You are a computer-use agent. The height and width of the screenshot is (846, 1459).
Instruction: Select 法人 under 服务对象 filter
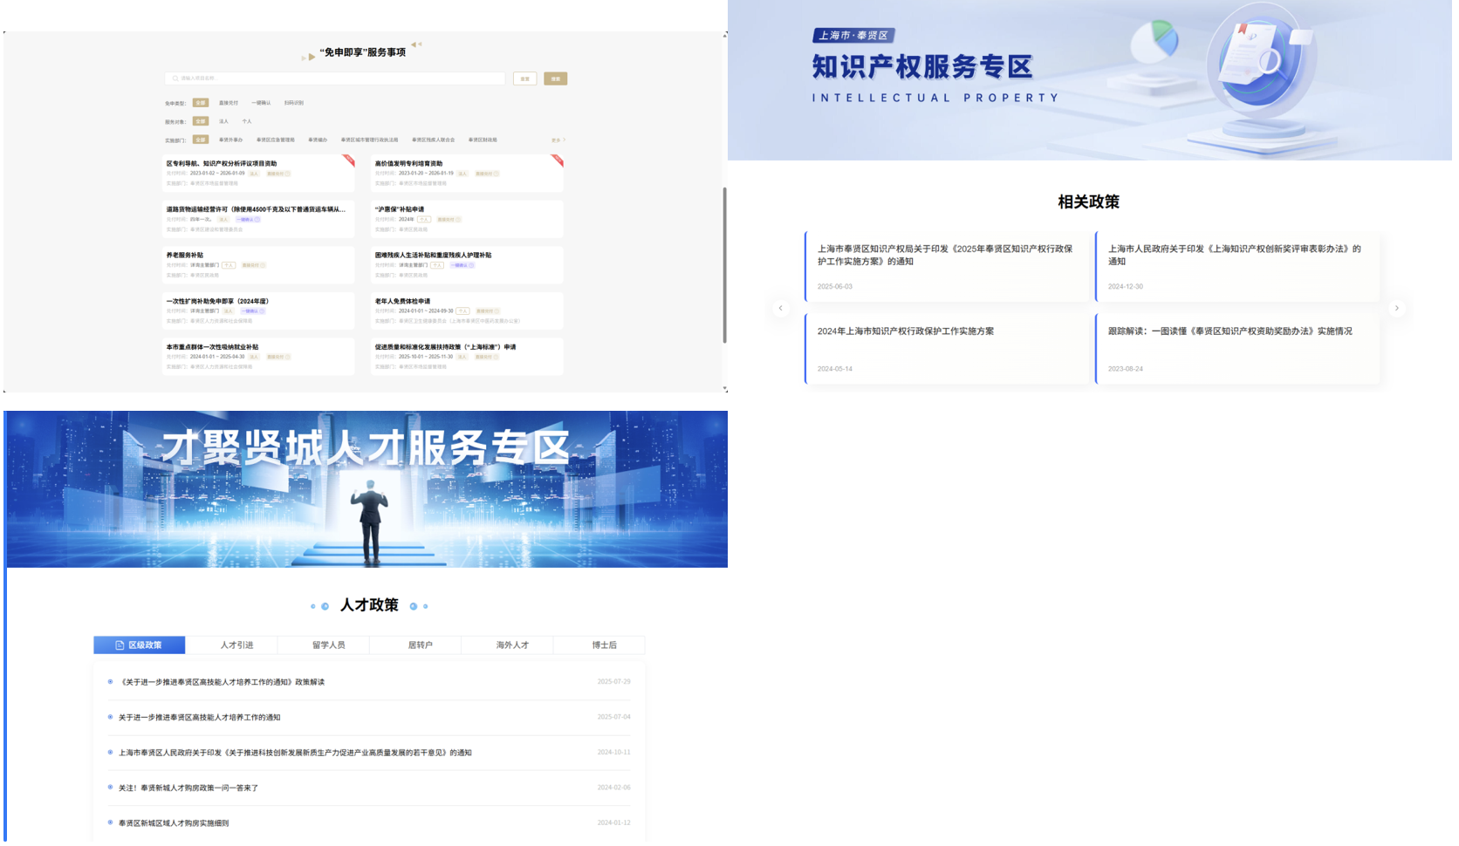tap(223, 121)
